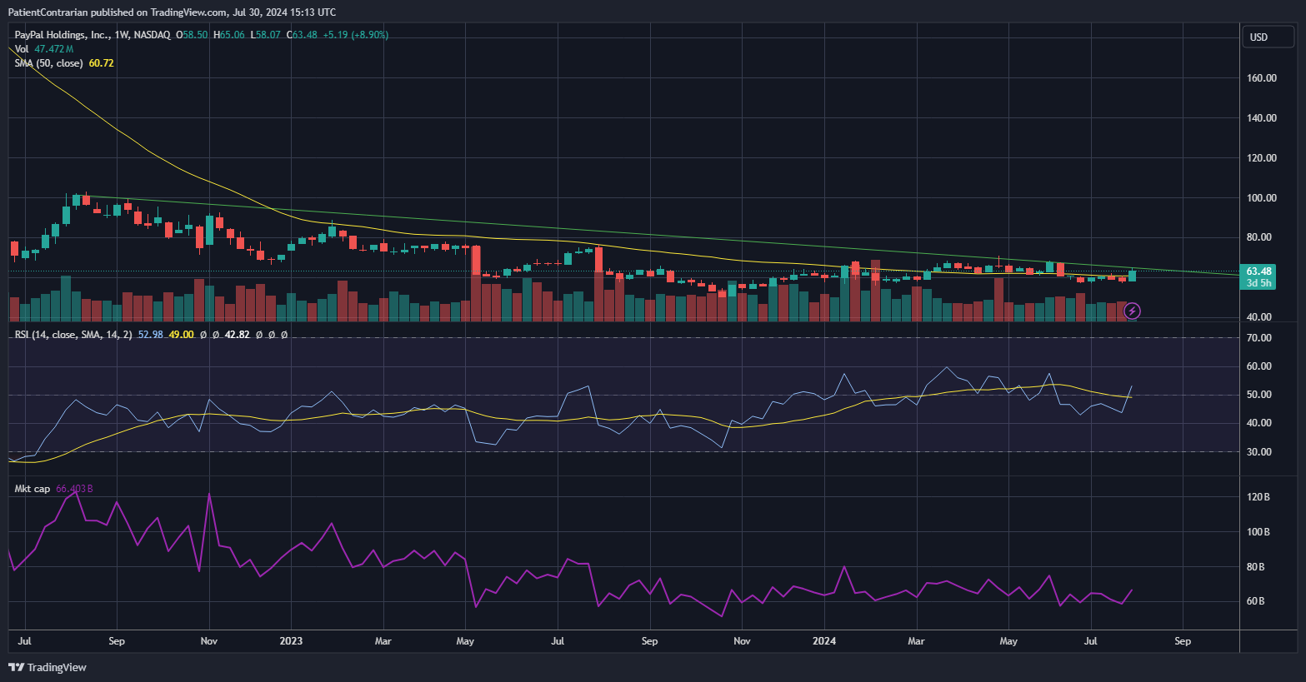Click the 160.00 price axis label
Screen dimensions: 1306x682
pyautogui.click(x=1262, y=78)
